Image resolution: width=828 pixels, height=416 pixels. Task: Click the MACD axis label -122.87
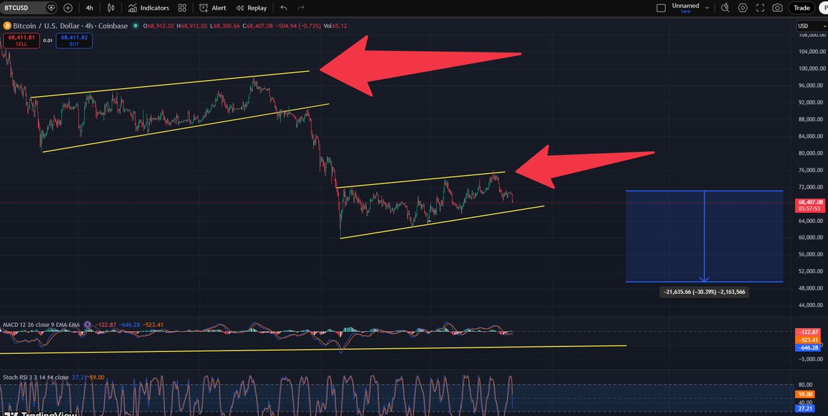pyautogui.click(x=808, y=332)
